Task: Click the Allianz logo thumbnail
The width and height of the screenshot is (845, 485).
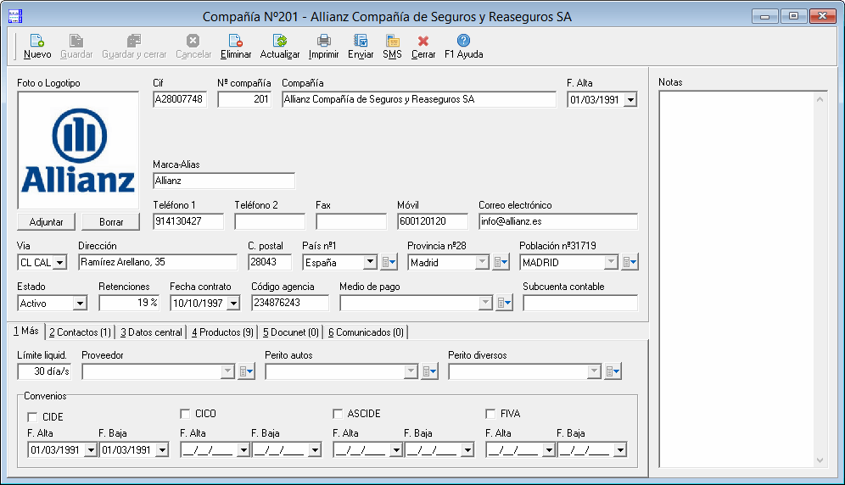Action: tap(78, 150)
